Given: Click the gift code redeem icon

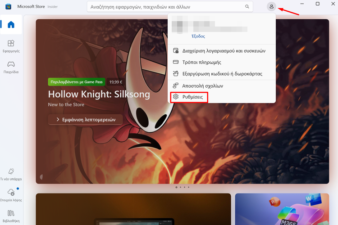Looking at the screenshot, I should tap(176, 73).
